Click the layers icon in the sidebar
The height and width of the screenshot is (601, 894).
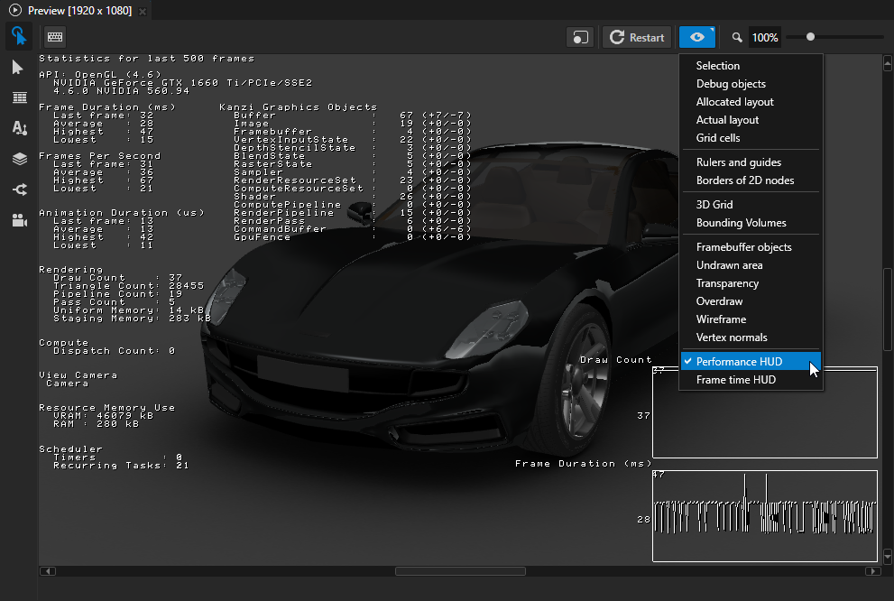18,159
